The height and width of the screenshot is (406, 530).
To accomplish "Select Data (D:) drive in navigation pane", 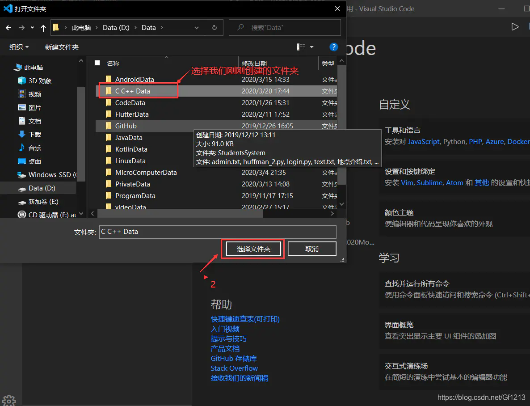I will pyautogui.click(x=38, y=188).
